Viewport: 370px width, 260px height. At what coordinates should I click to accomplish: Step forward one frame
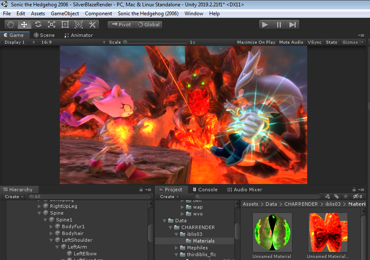(292, 25)
